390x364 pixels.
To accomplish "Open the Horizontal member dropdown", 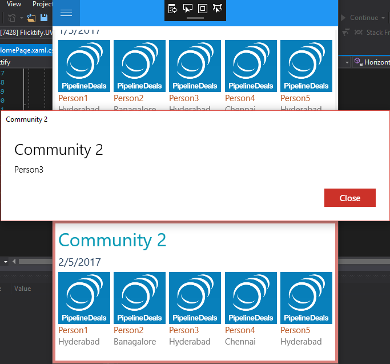I will [x=372, y=62].
